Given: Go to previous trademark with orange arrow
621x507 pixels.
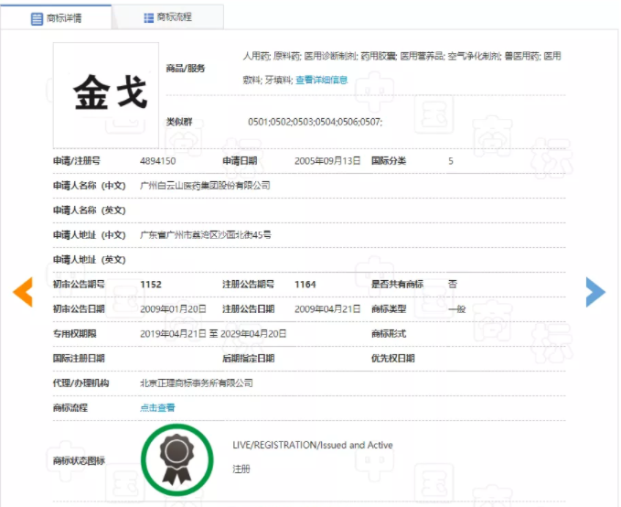Looking at the screenshot, I should coord(23,292).
